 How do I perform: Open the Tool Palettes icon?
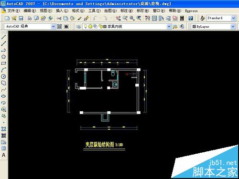161,18
